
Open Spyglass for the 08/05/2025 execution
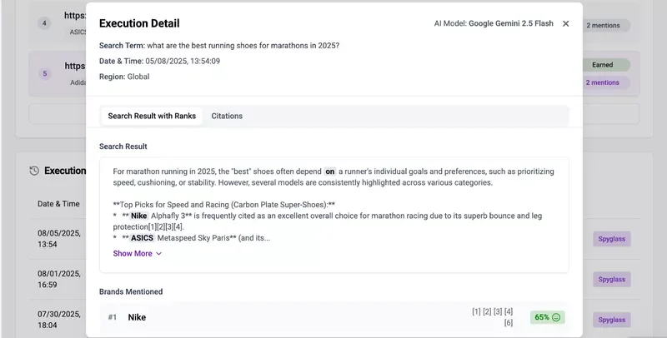[611, 239]
